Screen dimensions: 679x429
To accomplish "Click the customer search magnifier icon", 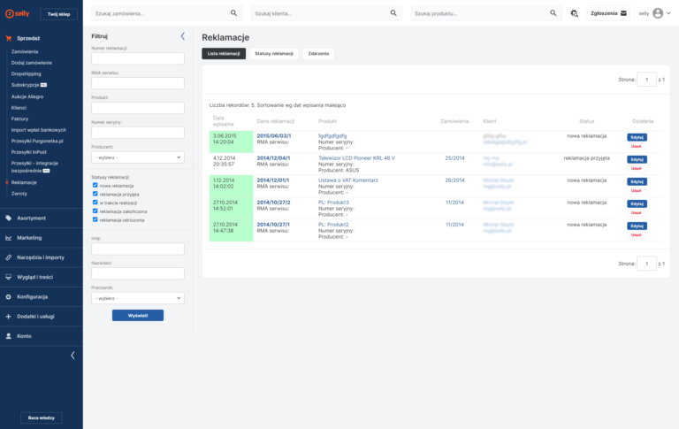I will (x=393, y=14).
